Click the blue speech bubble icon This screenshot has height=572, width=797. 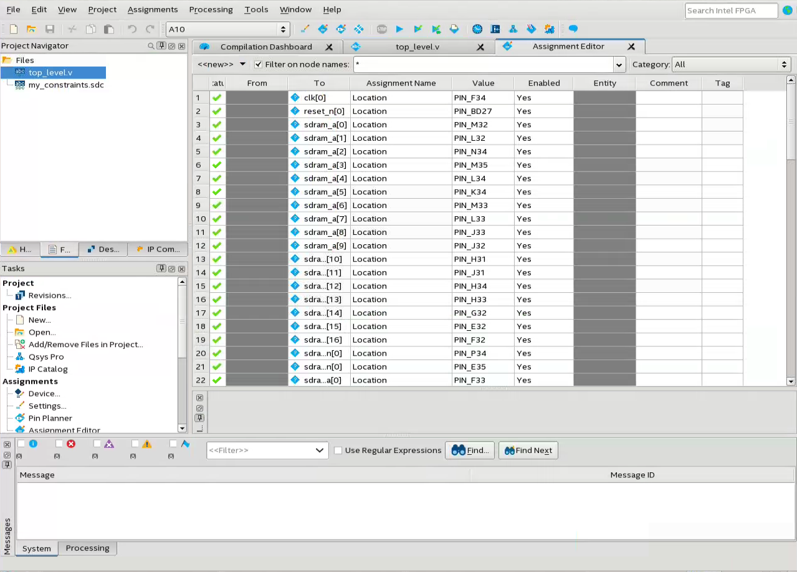click(573, 29)
